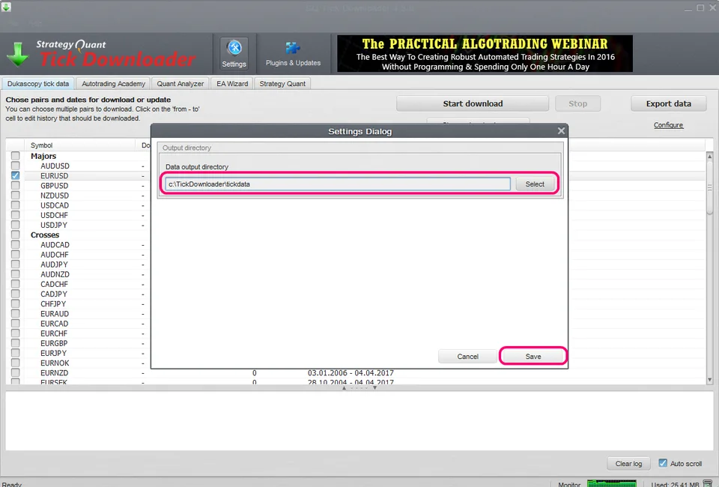The height and width of the screenshot is (487, 719).
Task: Disable the Auto scroll checkbox
Action: 663,463
